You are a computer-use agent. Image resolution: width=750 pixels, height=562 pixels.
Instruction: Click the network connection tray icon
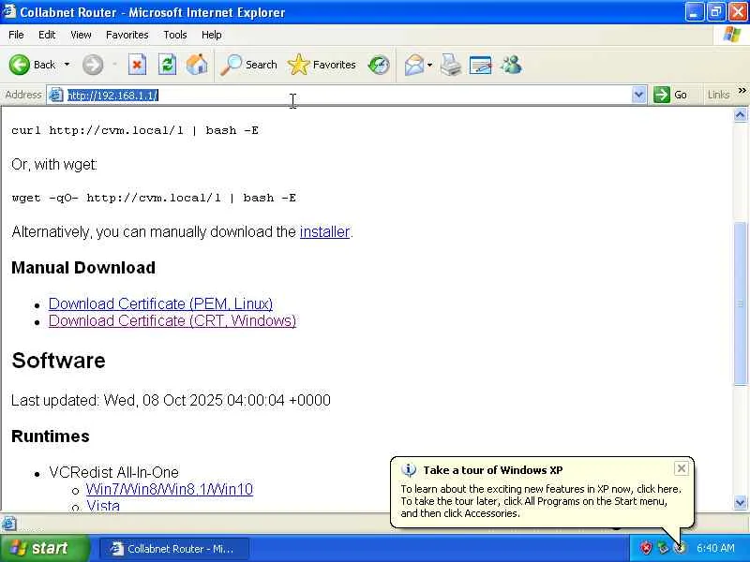click(663, 548)
